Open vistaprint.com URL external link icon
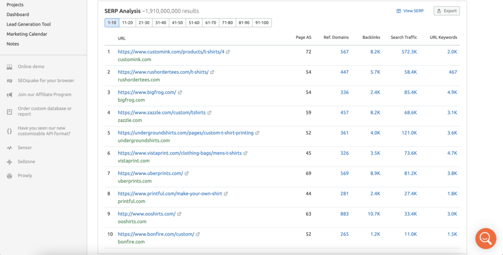503x255 pixels. [246, 153]
